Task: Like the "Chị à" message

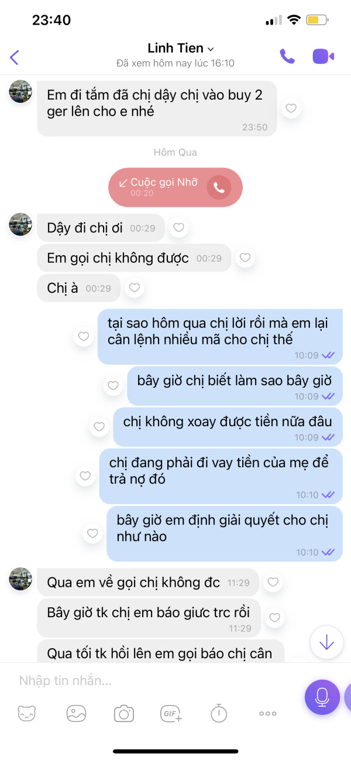Action: [x=135, y=287]
